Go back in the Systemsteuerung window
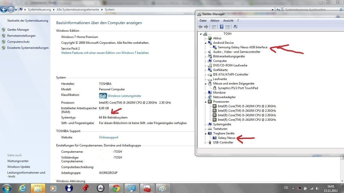Screen dimensions: 344x193 (x=4, y=10)
